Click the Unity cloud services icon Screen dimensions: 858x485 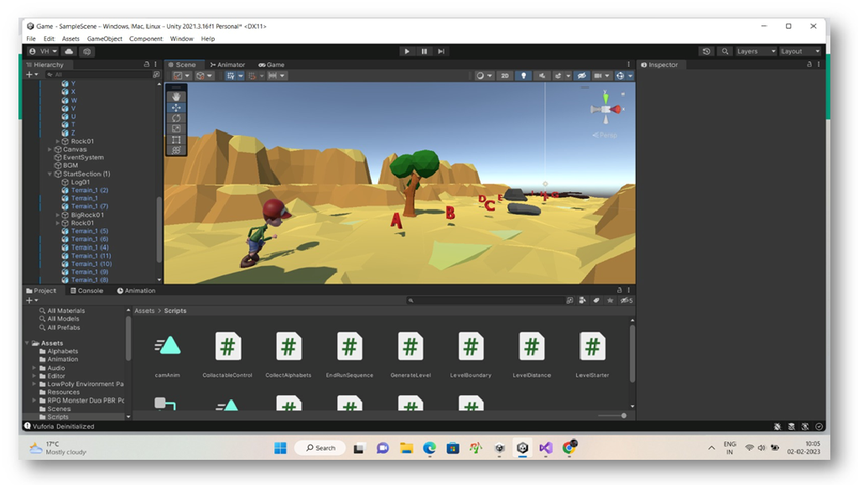[69, 51]
